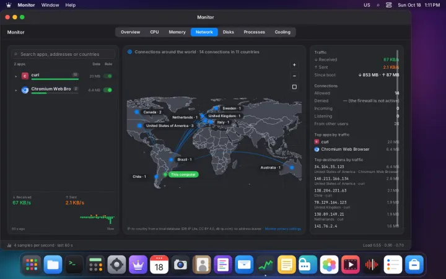
Task: Open the Monitor menu in menu bar
Action: click(26, 5)
